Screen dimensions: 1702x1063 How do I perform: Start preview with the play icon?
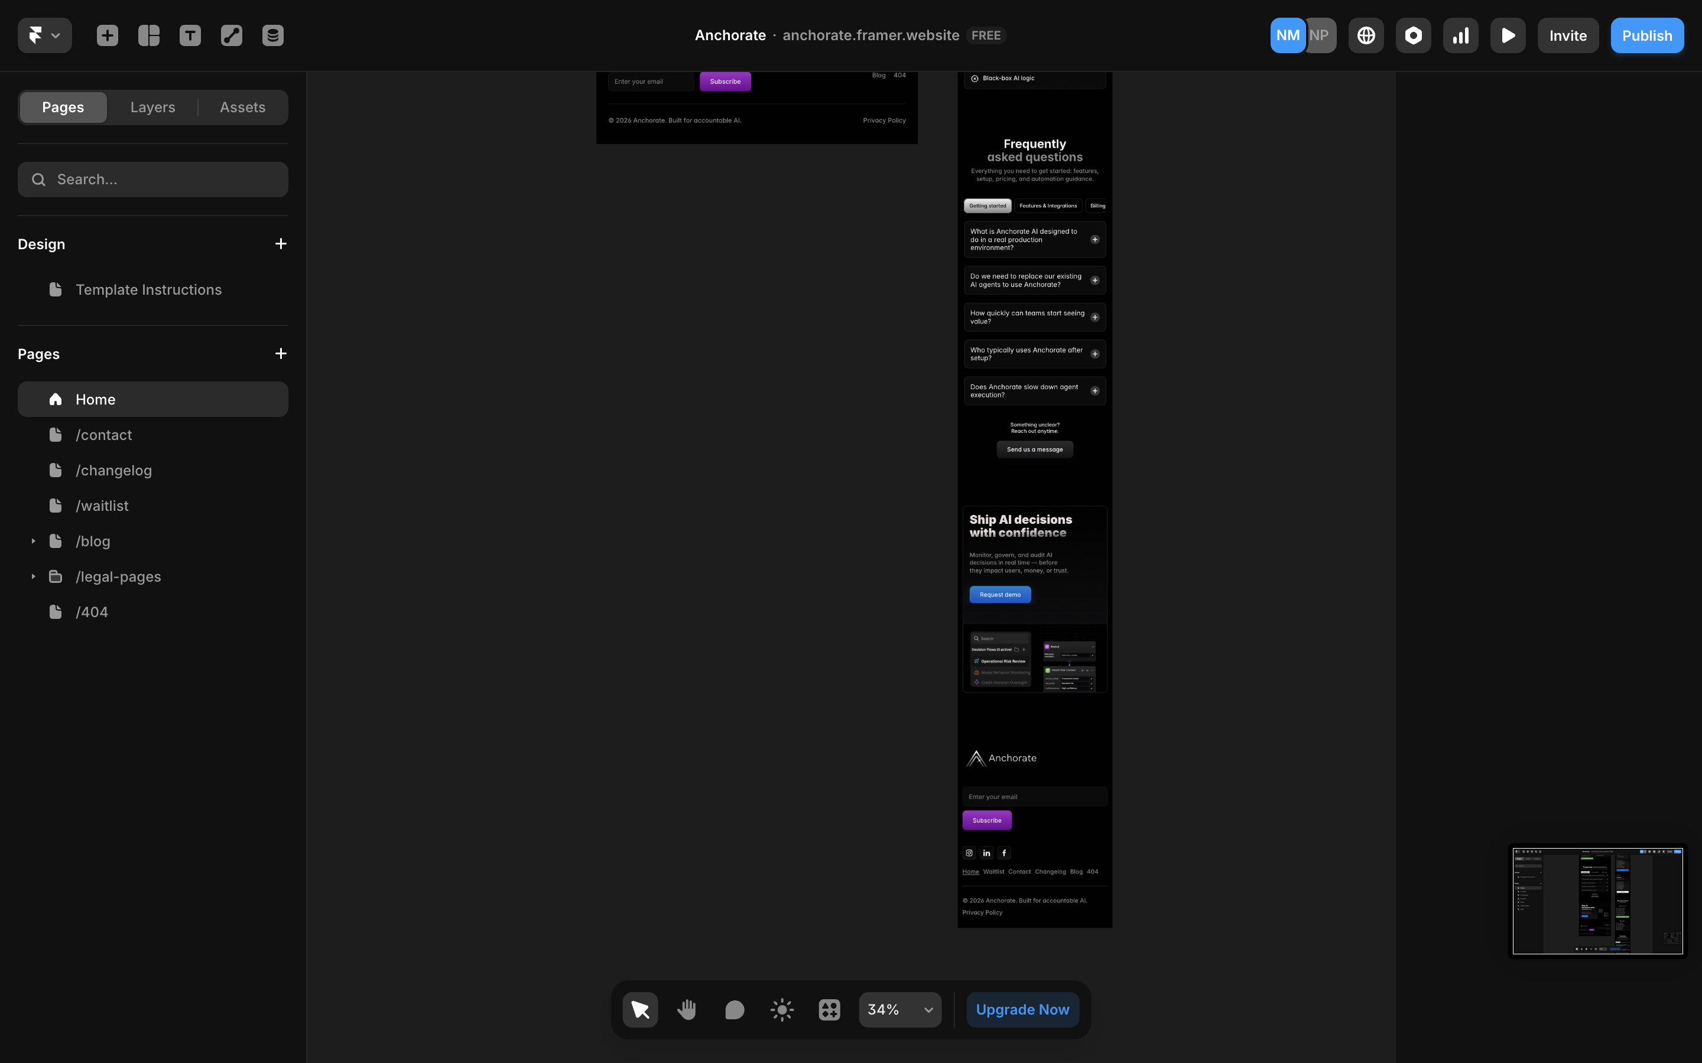(x=1507, y=34)
